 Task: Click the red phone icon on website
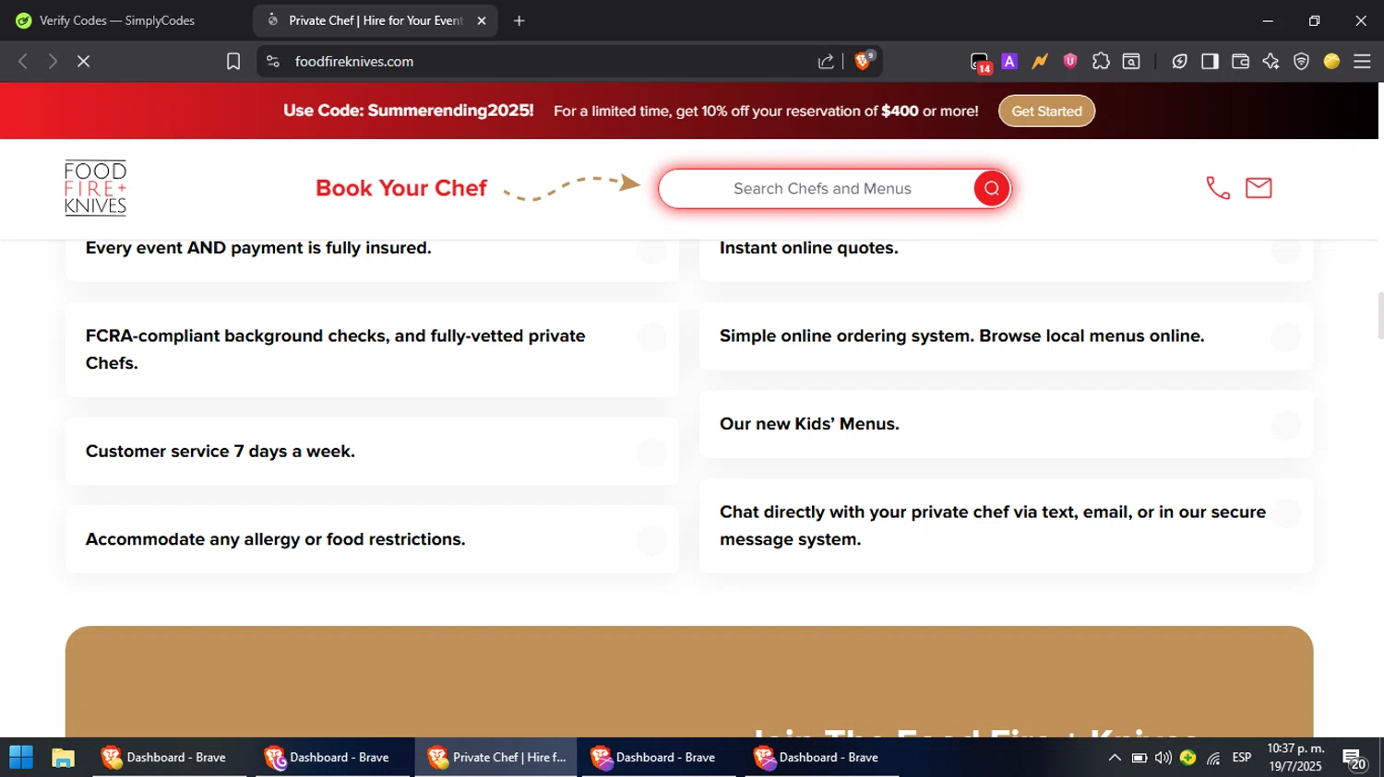point(1218,188)
